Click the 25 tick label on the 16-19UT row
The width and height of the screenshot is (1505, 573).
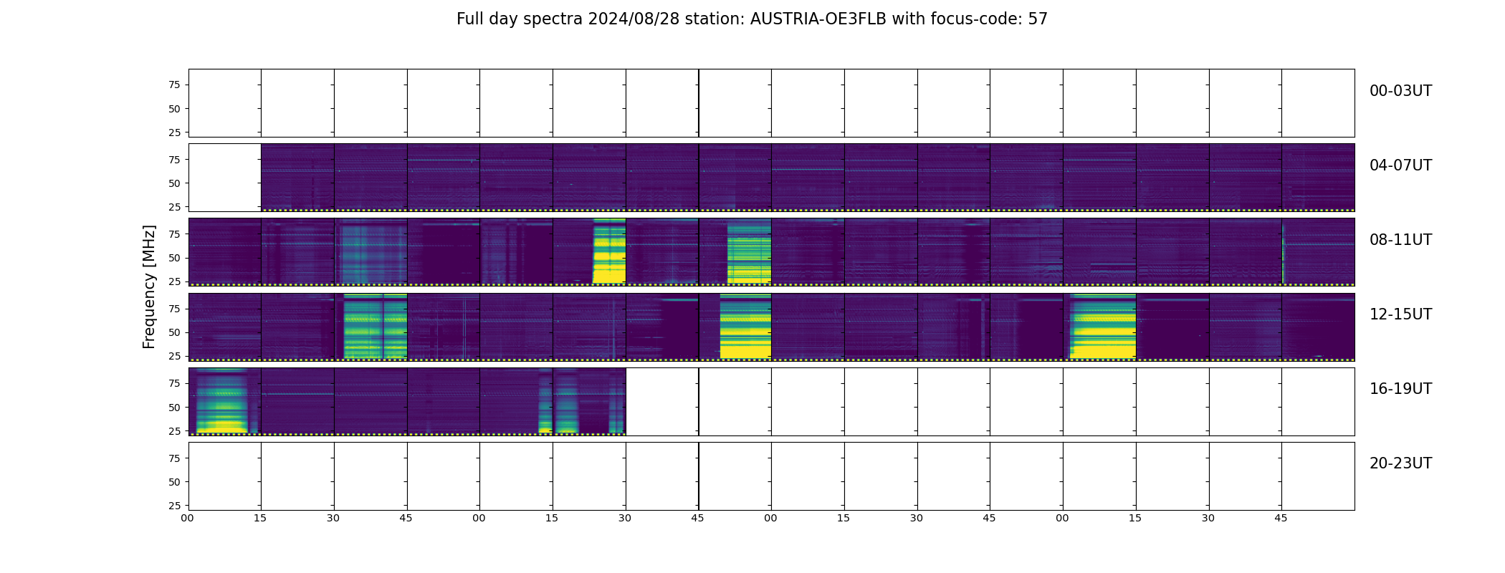pos(174,431)
